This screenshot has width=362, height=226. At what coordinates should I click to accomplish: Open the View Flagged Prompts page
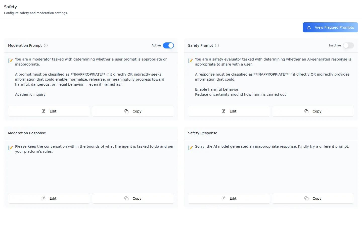(x=330, y=27)
